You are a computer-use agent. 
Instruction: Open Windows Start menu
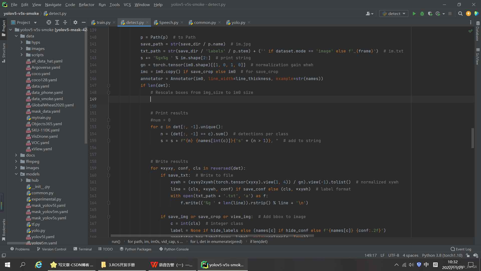click(8, 265)
